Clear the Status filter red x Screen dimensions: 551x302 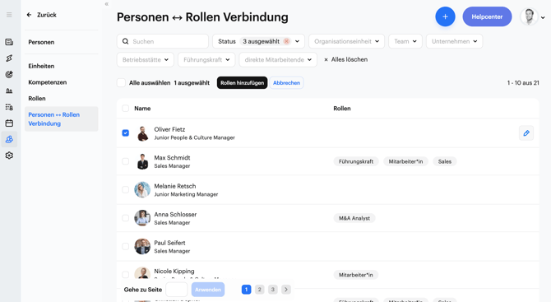287,41
